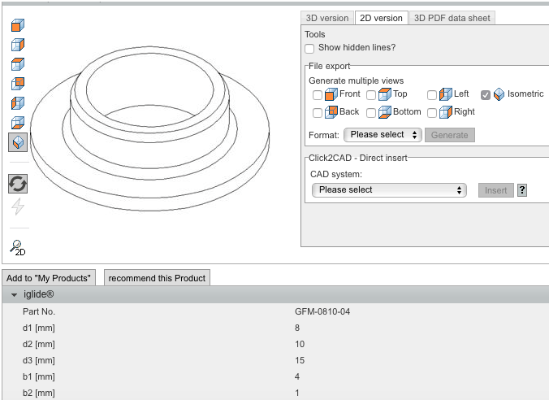Click Add to "My Products" button
Screen dimensions: 549x400
(50, 278)
